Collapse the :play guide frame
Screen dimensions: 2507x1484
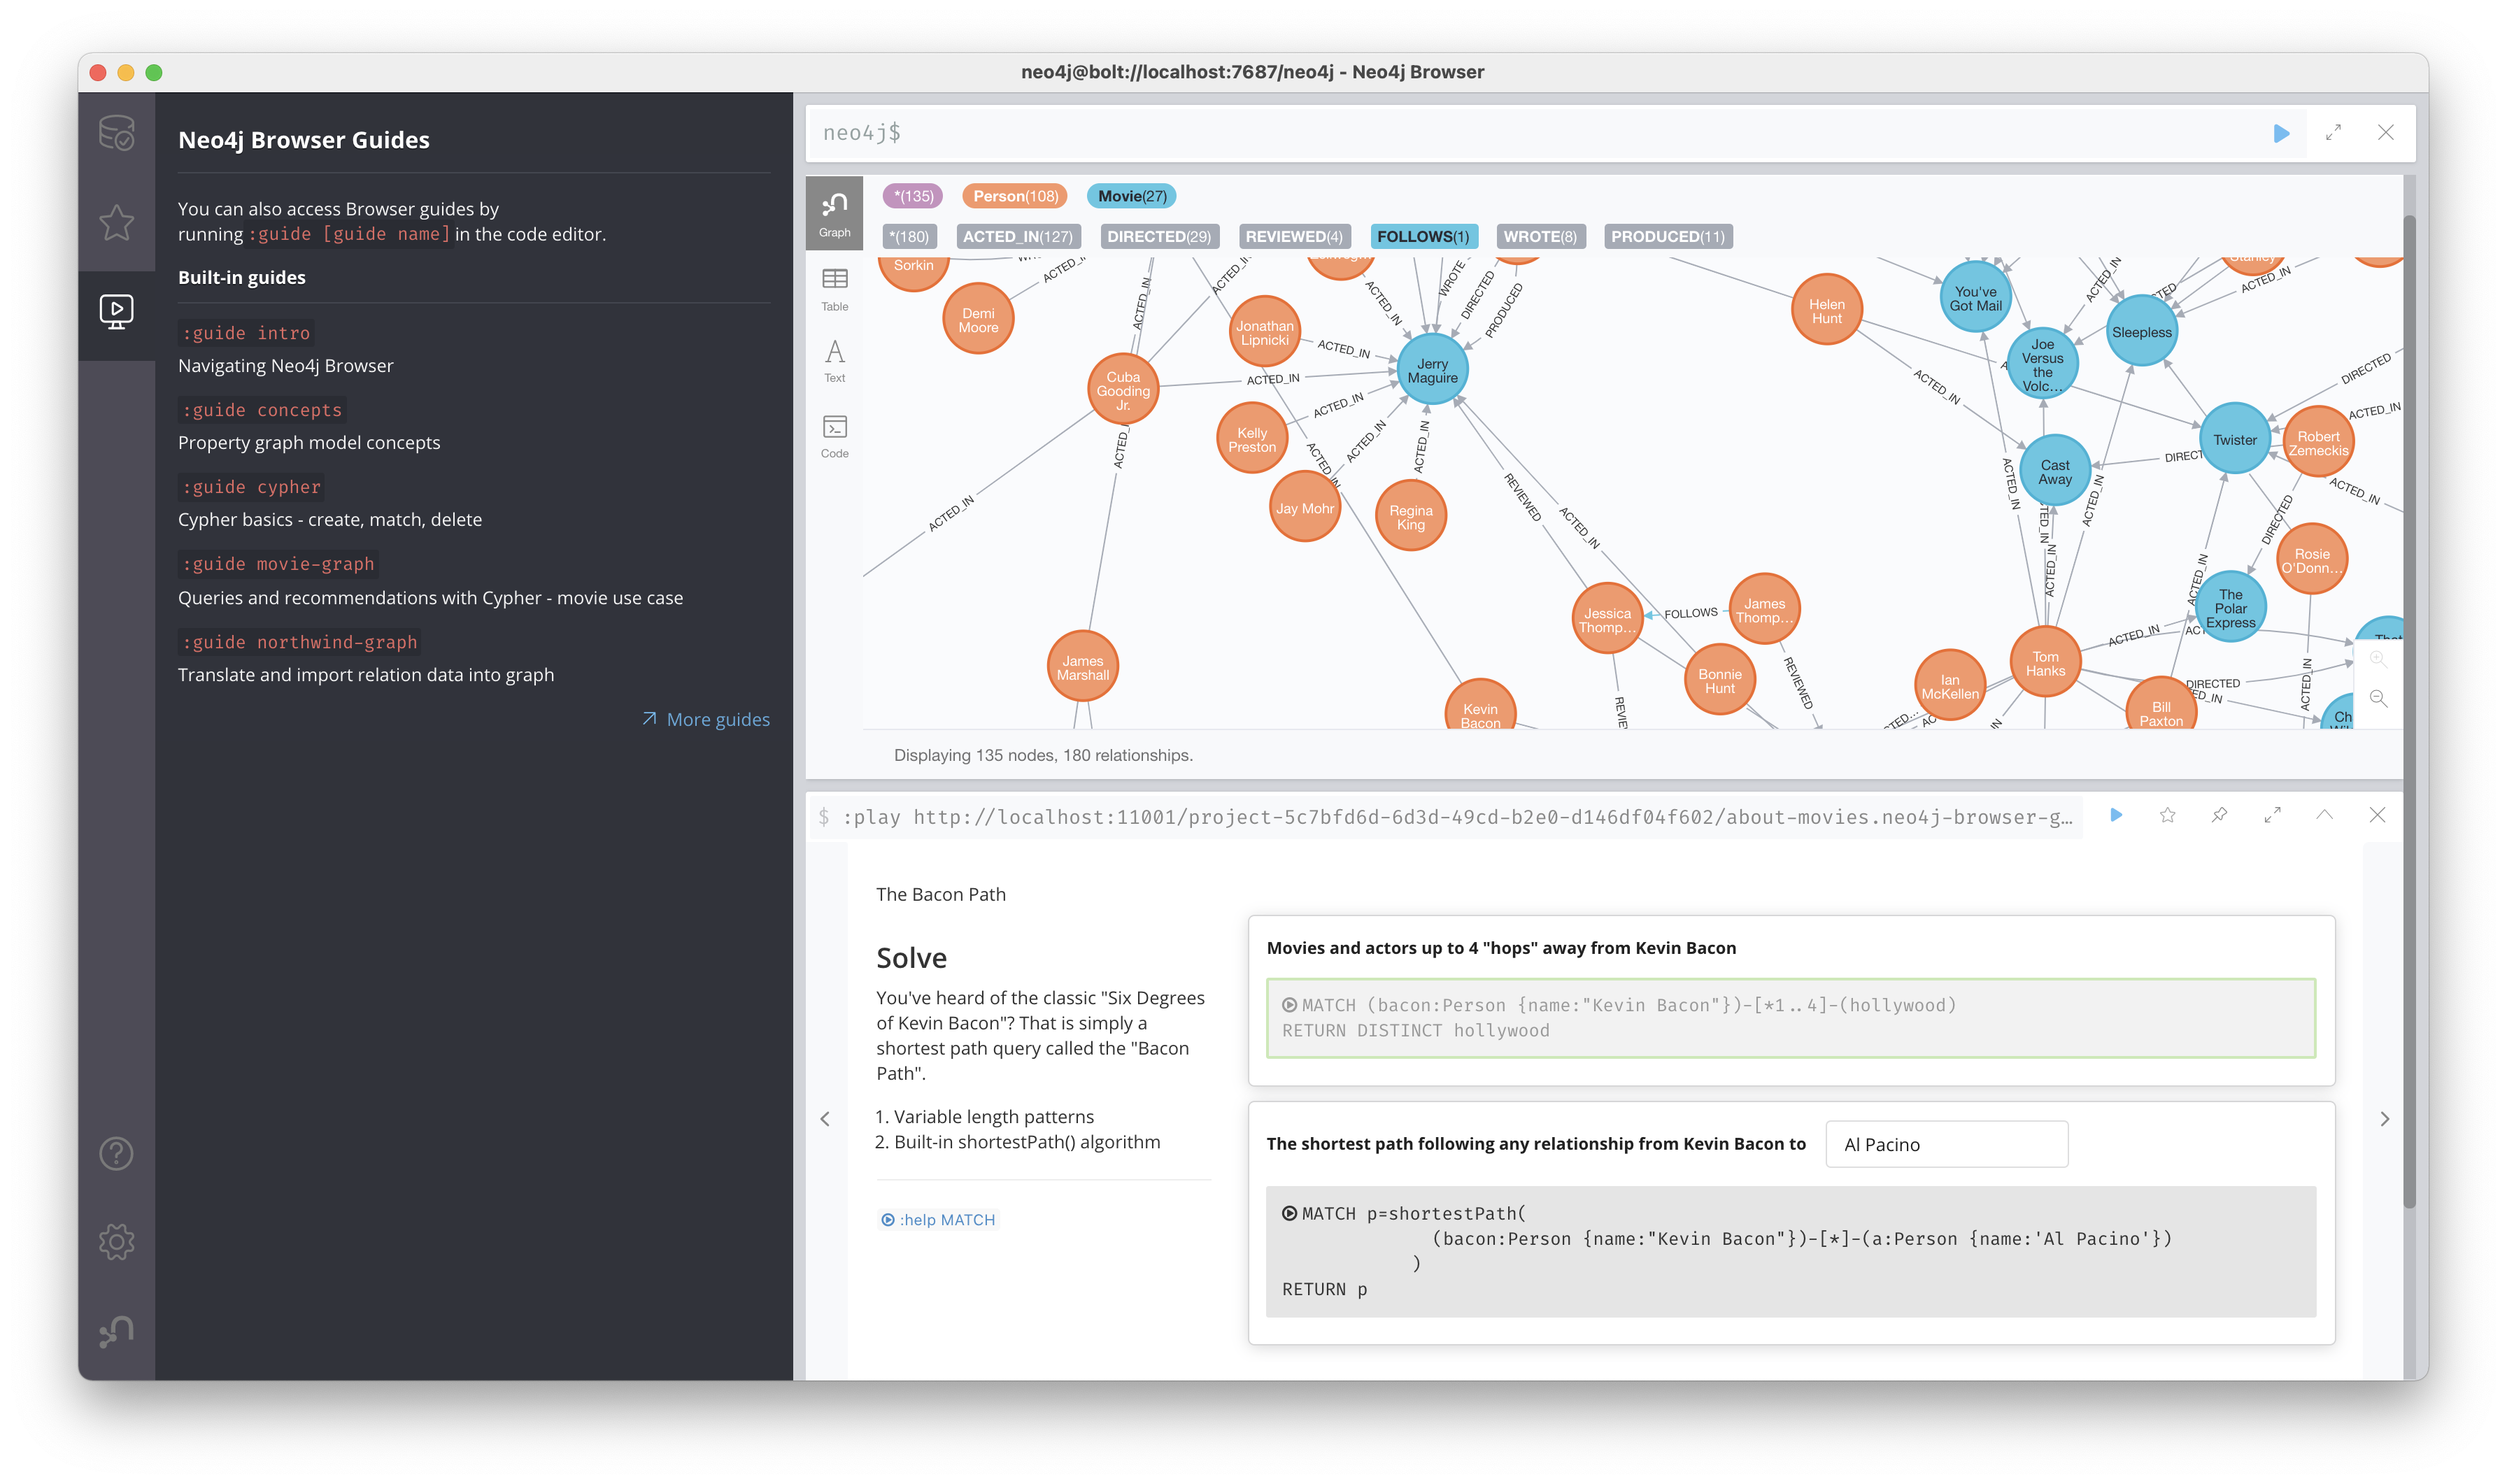[2324, 815]
